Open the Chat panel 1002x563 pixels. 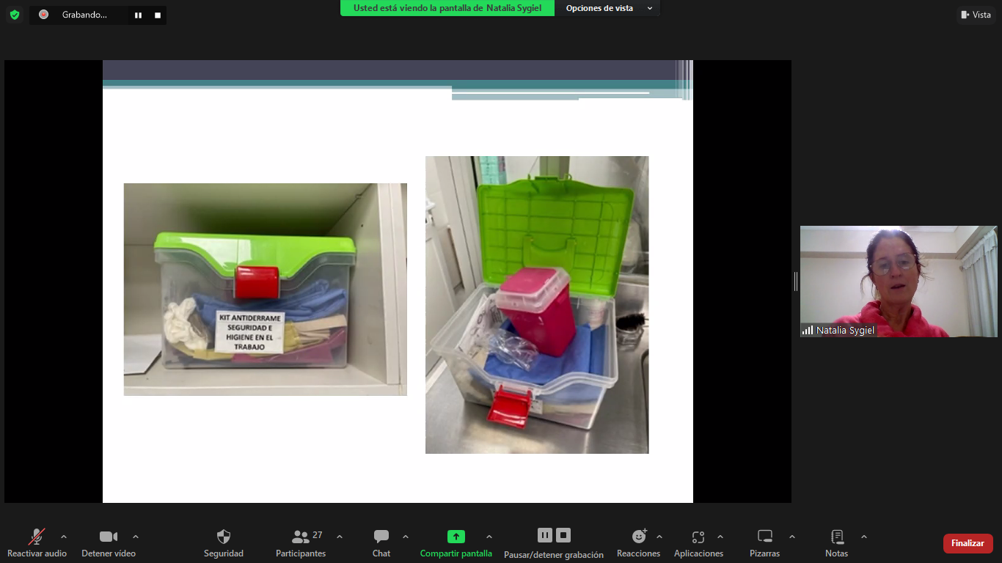click(x=381, y=542)
